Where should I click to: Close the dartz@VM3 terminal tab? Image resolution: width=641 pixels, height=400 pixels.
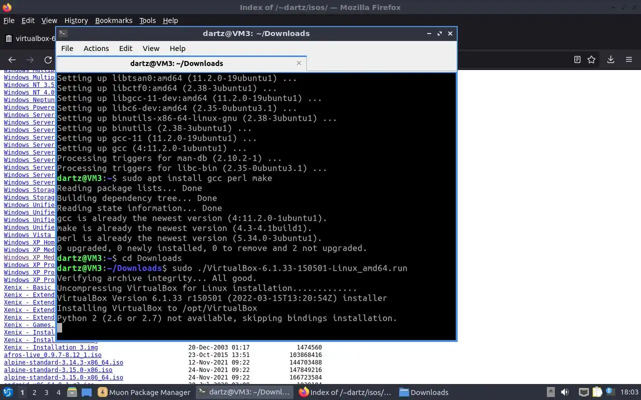point(299,63)
